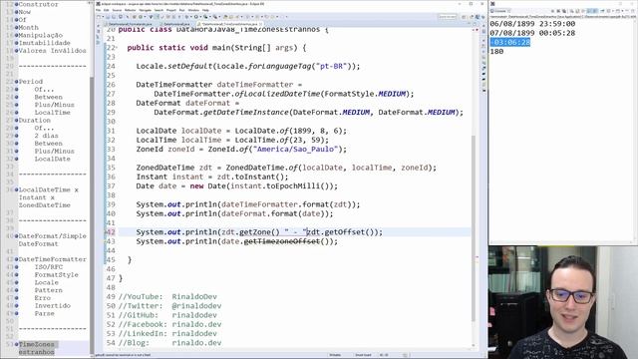638x359 pixels.
Task: Open the Edit menu
Action: tap(107, 10)
